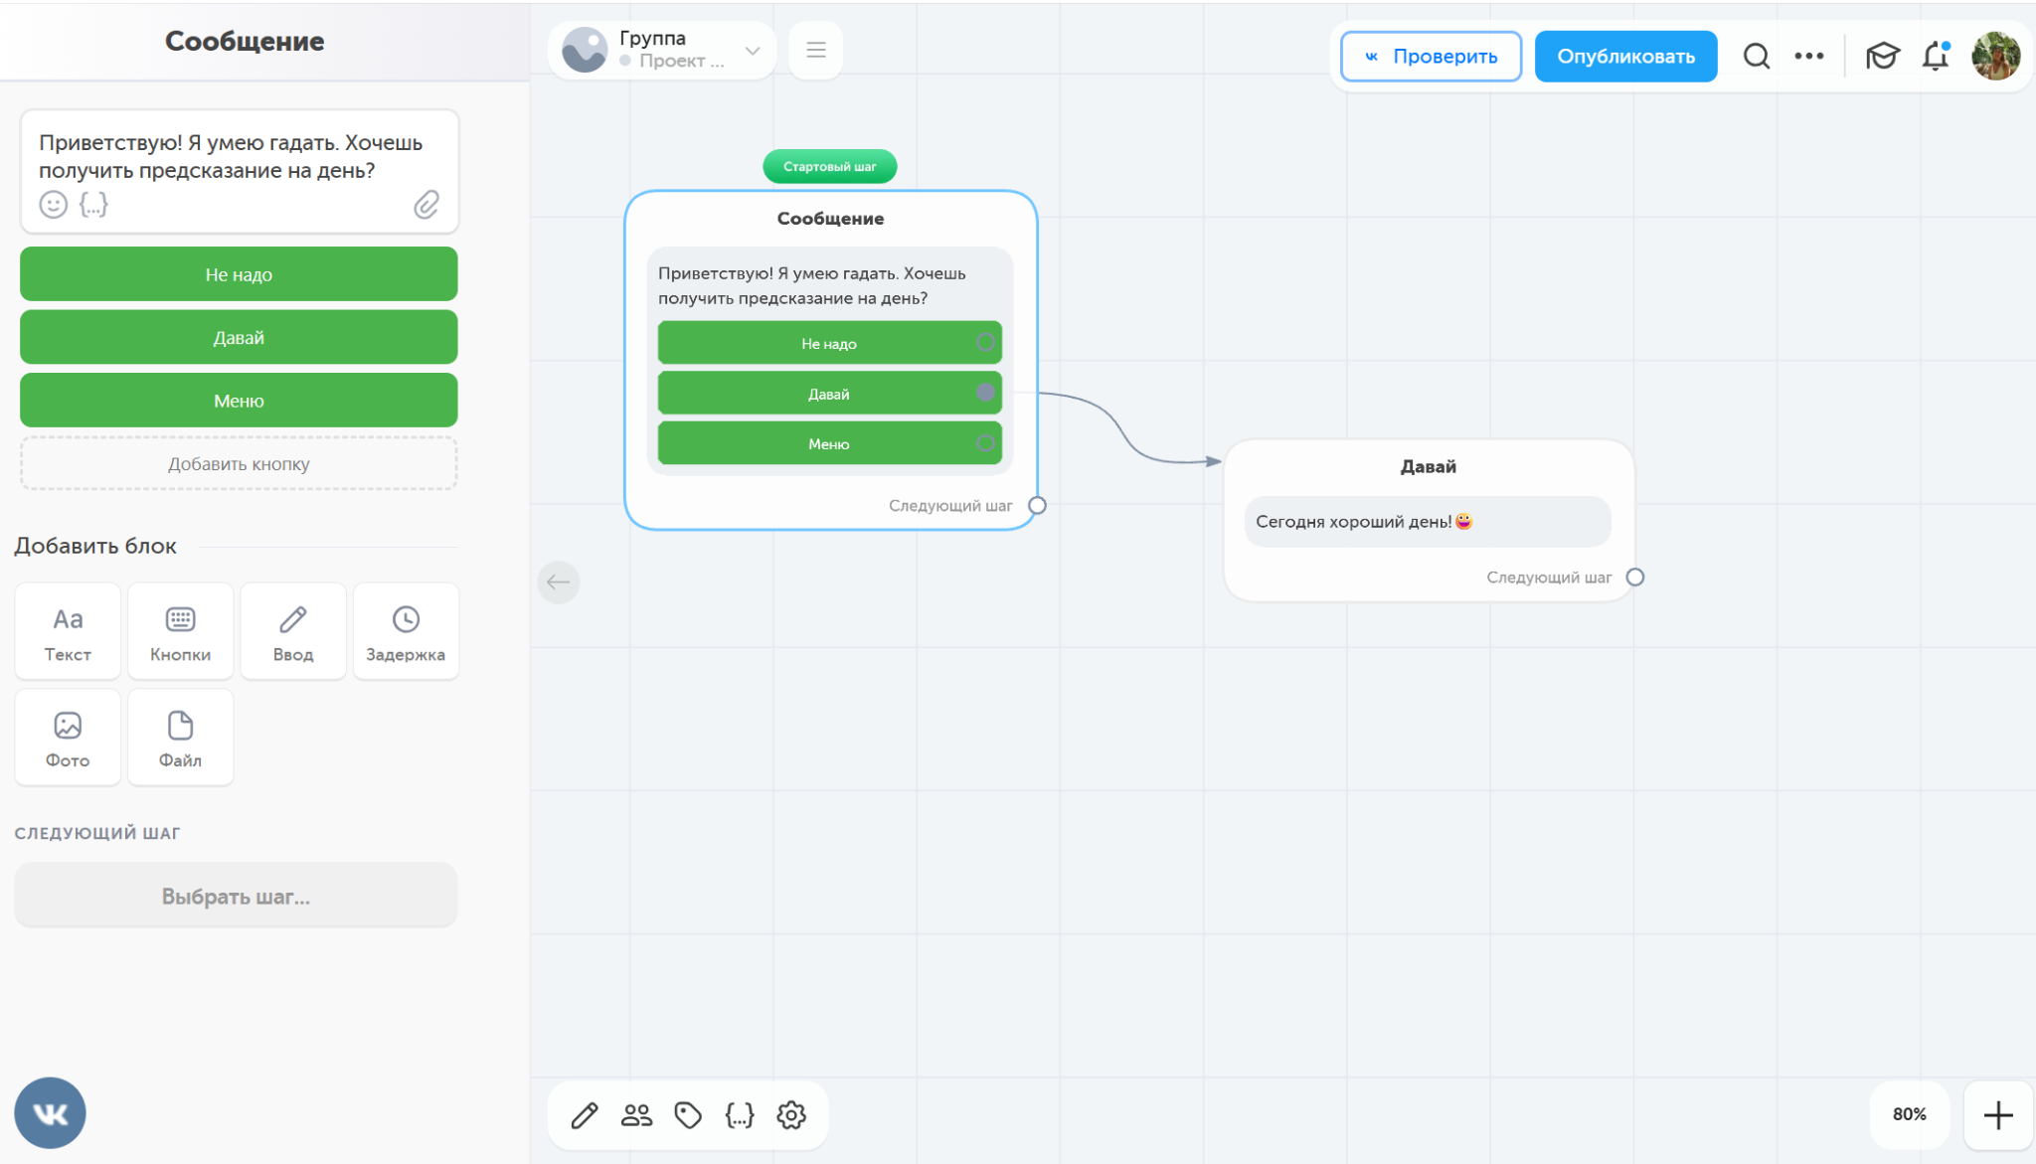Open the three-dots more options menu

(x=1809, y=56)
